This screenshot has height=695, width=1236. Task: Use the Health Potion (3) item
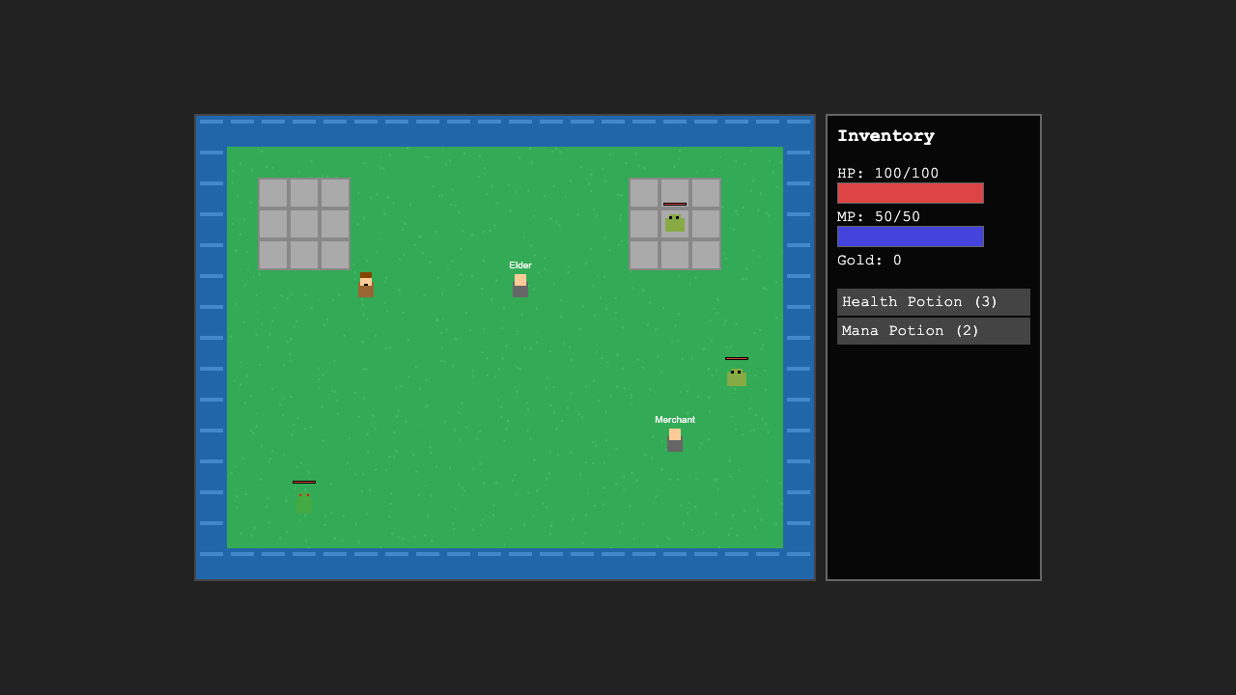(934, 302)
